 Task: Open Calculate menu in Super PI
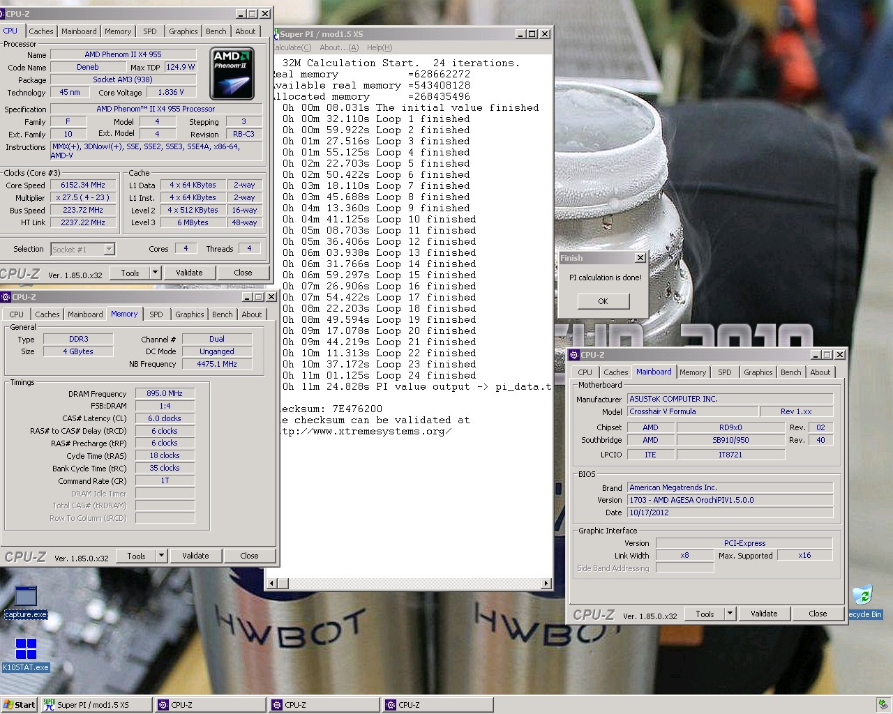click(292, 47)
